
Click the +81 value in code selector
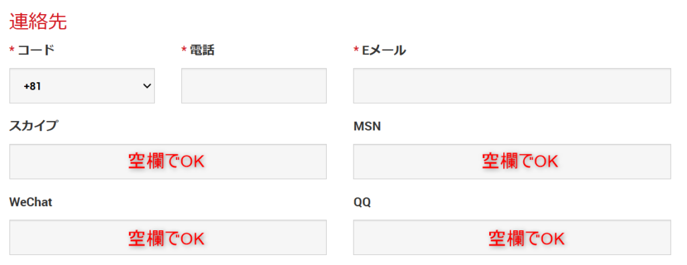[32, 86]
